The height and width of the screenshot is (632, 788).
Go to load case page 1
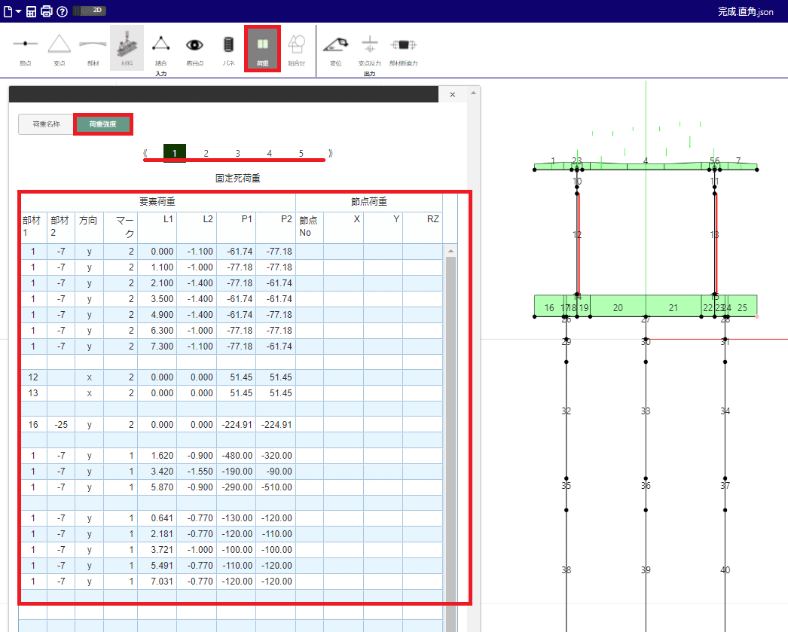(x=174, y=153)
